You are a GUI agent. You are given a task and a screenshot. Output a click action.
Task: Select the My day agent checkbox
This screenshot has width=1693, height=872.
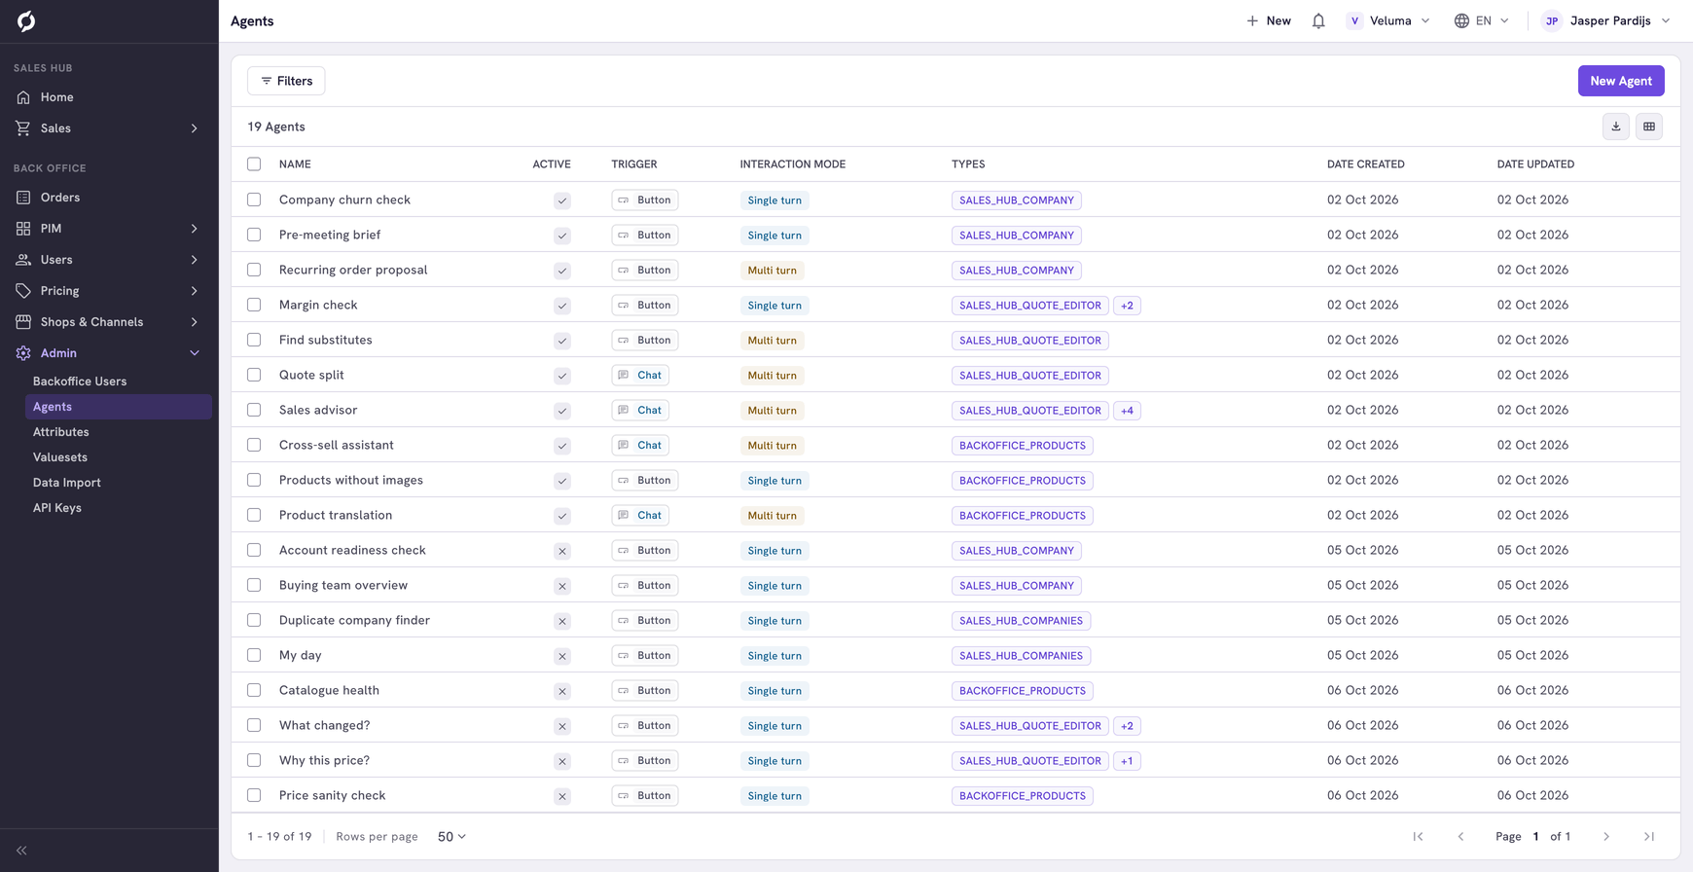[x=254, y=655]
